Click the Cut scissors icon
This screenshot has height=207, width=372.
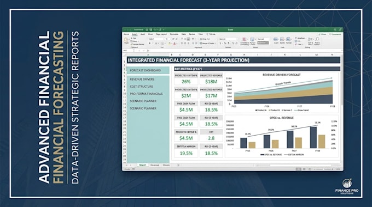[132, 38]
